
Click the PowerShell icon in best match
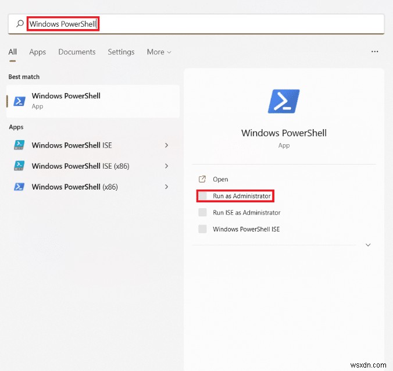(x=19, y=101)
